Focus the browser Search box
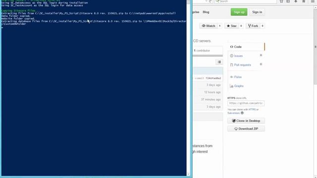Image resolution: width=317 pixels, height=178 pixels. pos(246,1)
